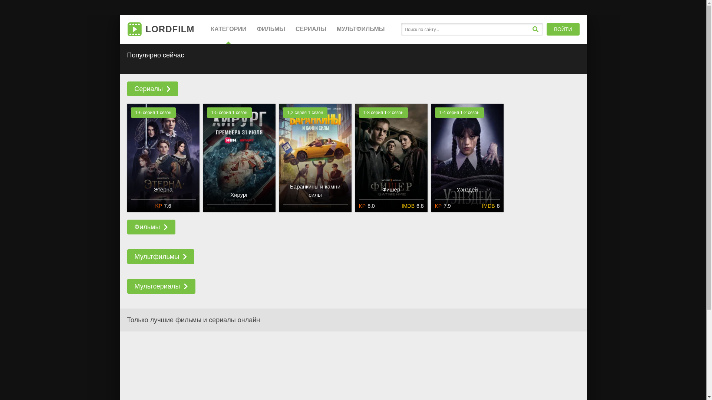Open the Фильмы section button

151,227
